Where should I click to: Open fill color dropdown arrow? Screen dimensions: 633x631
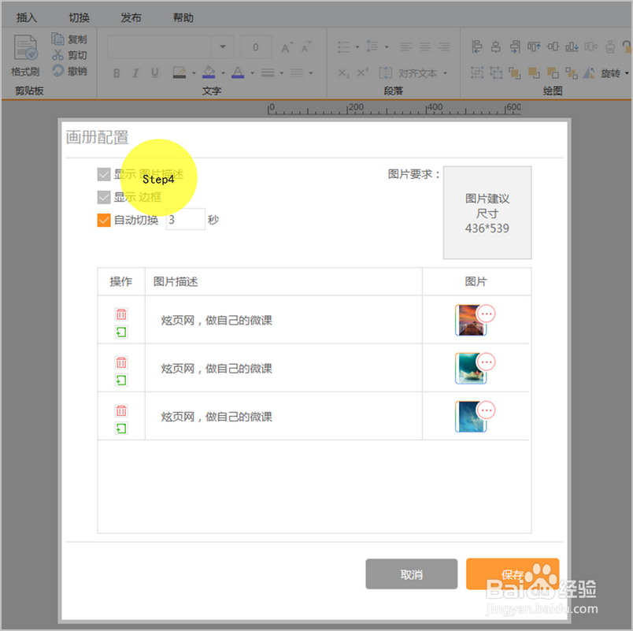point(223,73)
